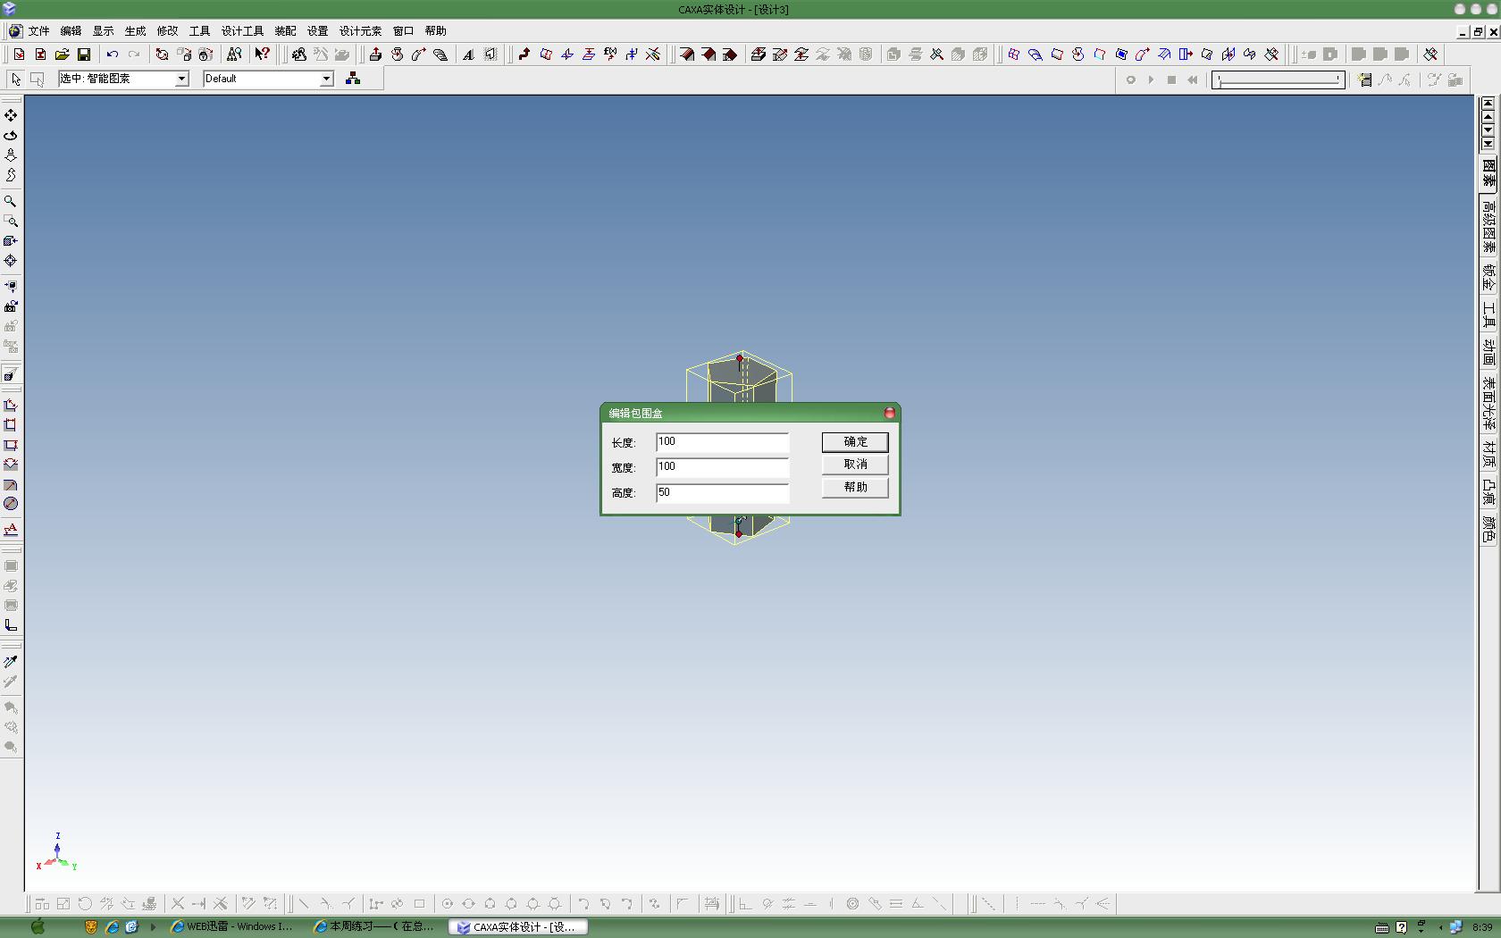Viewport: 1501px width, 938px height.
Task: Click the design tree hierarchy icon
Action: [353, 79]
